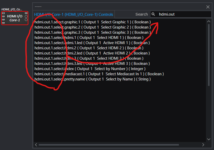Select hdmi.out.1.select.graphic.3 control
Image resolution: width=214 pixels, height=150 pixels.
tap(92, 32)
